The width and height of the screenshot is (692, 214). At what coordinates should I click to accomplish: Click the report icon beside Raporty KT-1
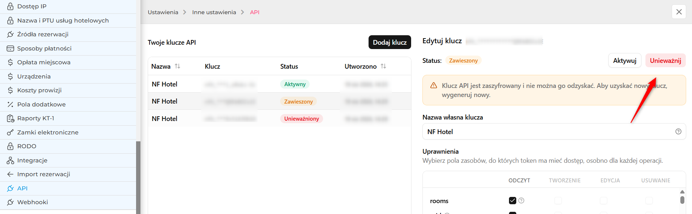click(10, 118)
